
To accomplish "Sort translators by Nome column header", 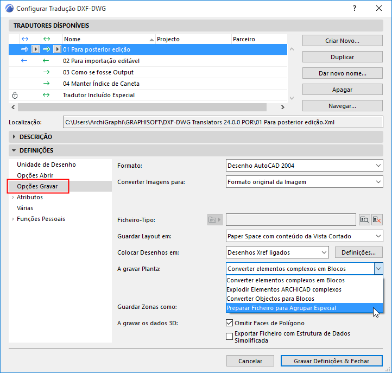I will click(109, 39).
